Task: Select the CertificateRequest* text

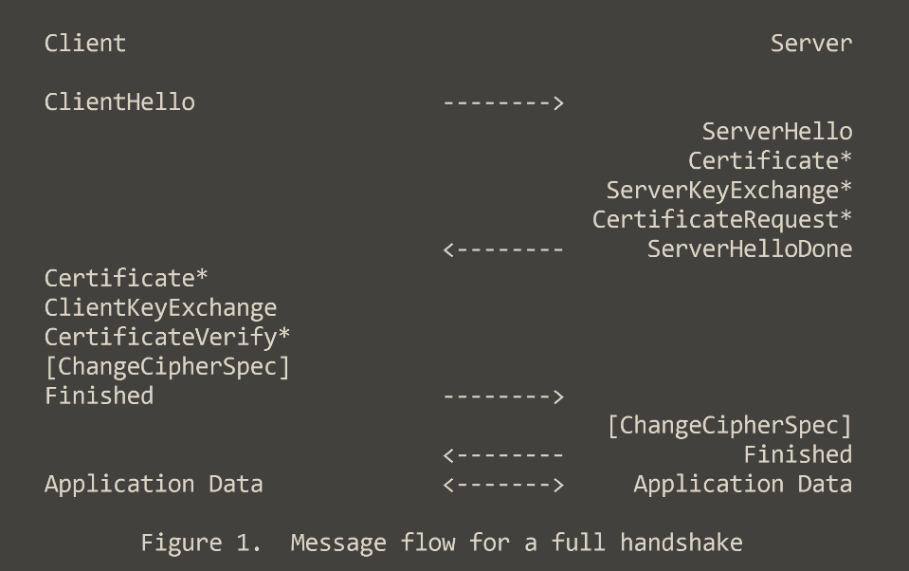Action: [721, 220]
